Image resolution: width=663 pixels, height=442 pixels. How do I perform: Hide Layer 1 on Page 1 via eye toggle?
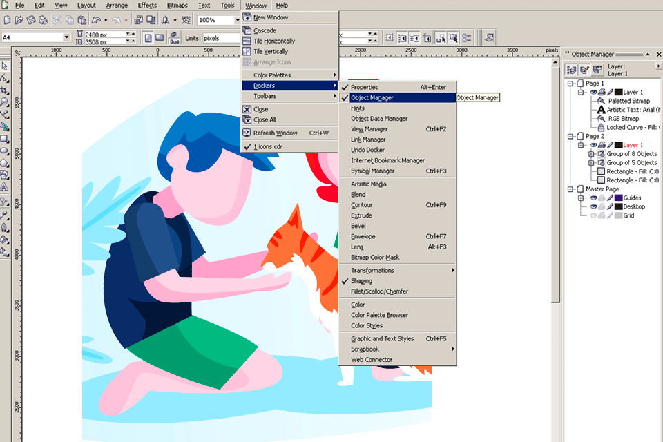pos(593,92)
